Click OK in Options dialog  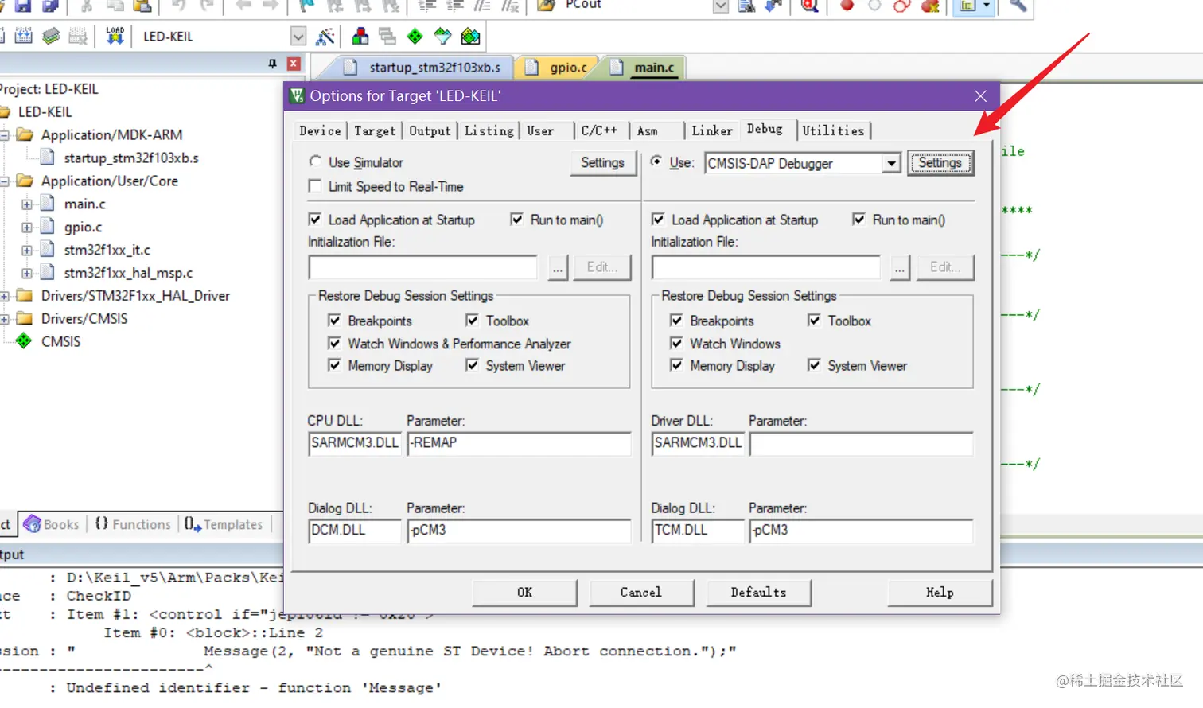[x=525, y=593]
